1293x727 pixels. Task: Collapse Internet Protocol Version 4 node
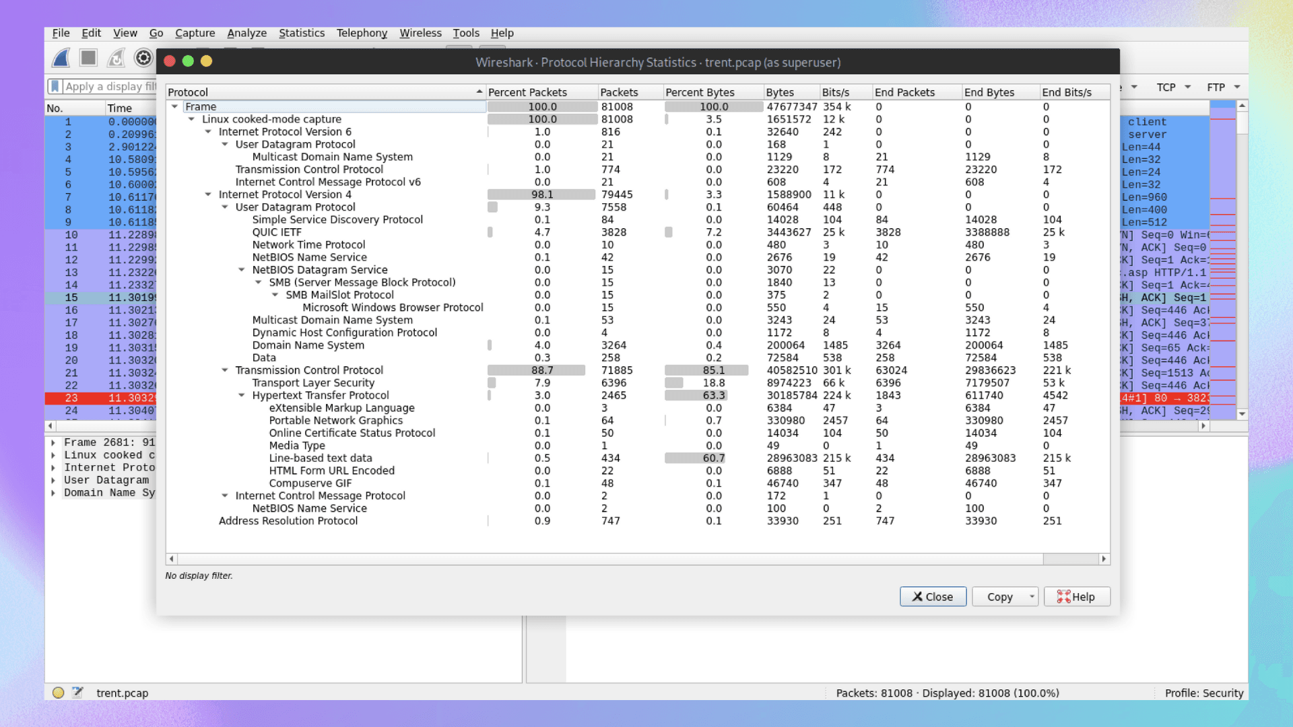tap(209, 195)
